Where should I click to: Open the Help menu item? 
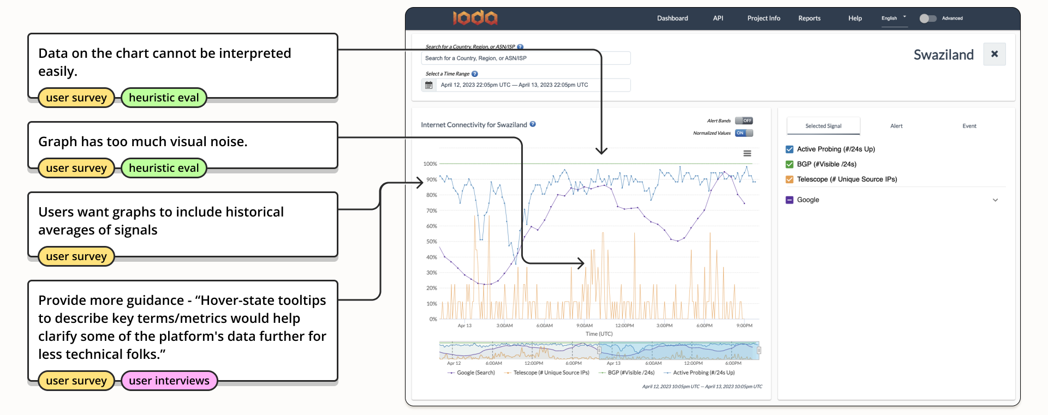855,19
